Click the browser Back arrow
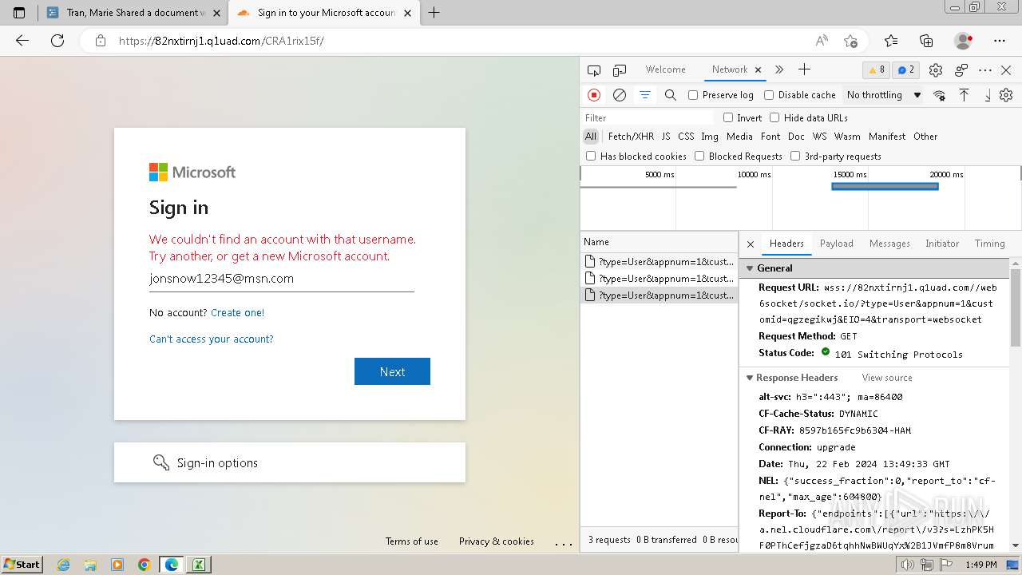 pyautogui.click(x=22, y=41)
